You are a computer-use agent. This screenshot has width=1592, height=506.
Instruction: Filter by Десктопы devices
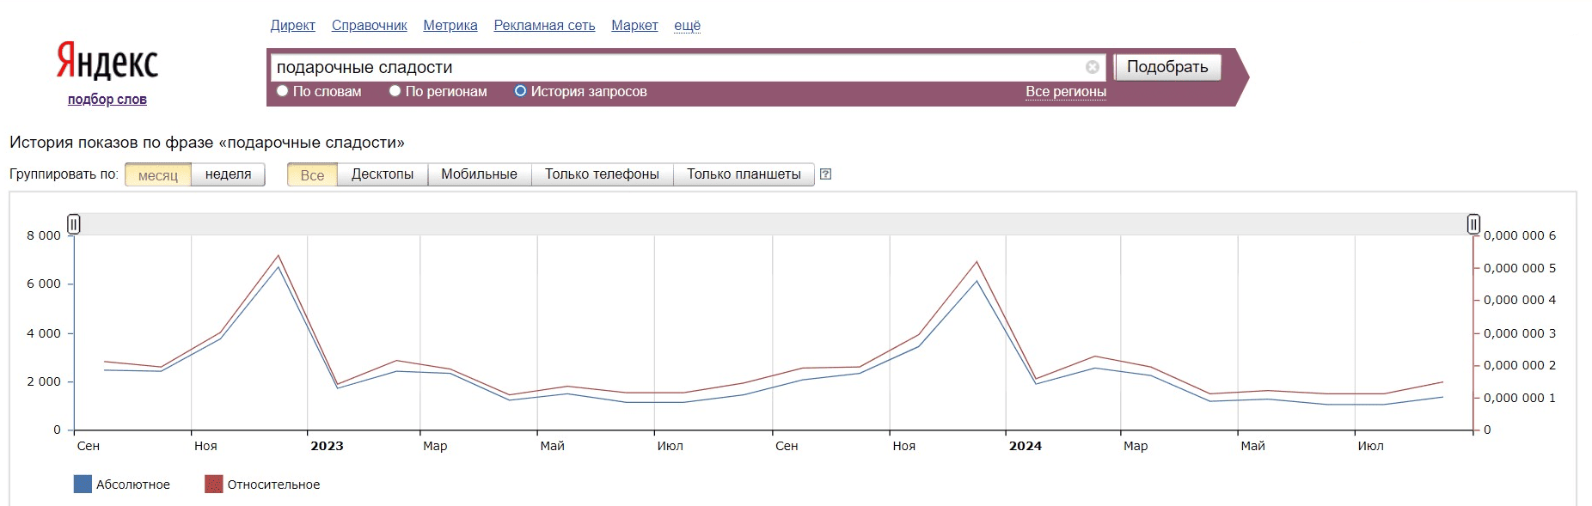coord(382,174)
